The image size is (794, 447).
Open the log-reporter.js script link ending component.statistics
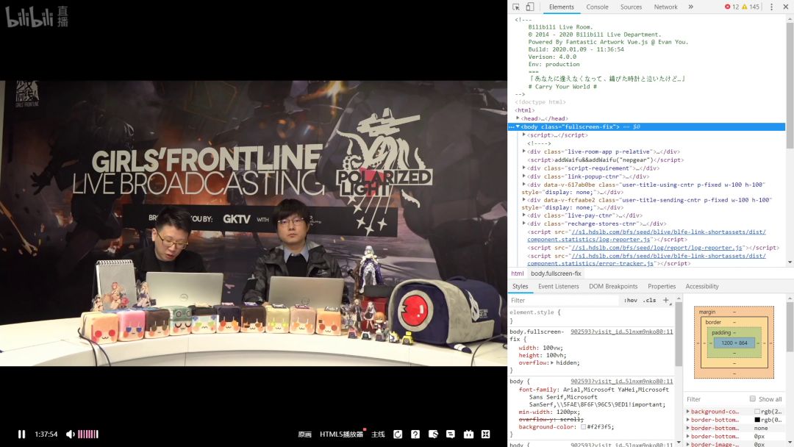pos(647,235)
